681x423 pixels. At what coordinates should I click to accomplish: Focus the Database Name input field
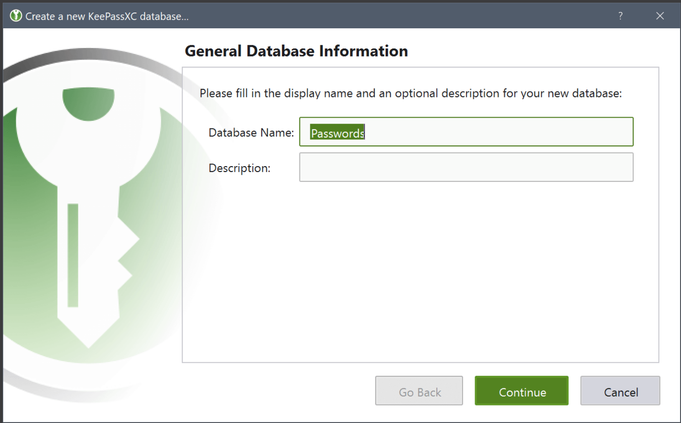[x=495, y=132]
